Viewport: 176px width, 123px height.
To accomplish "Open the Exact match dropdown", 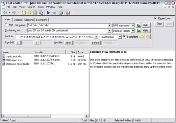I will (120, 37).
